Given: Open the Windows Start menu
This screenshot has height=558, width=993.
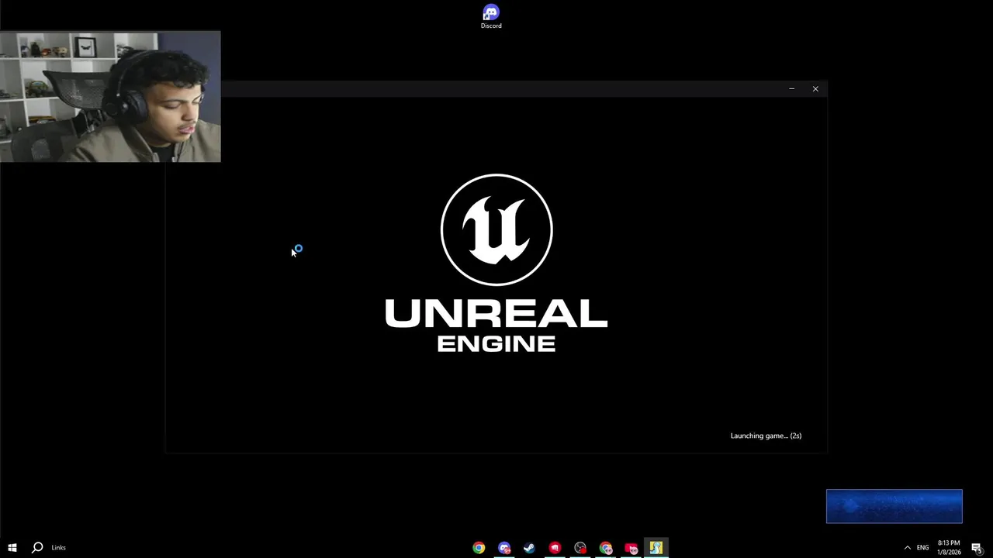Looking at the screenshot, I should [12, 547].
